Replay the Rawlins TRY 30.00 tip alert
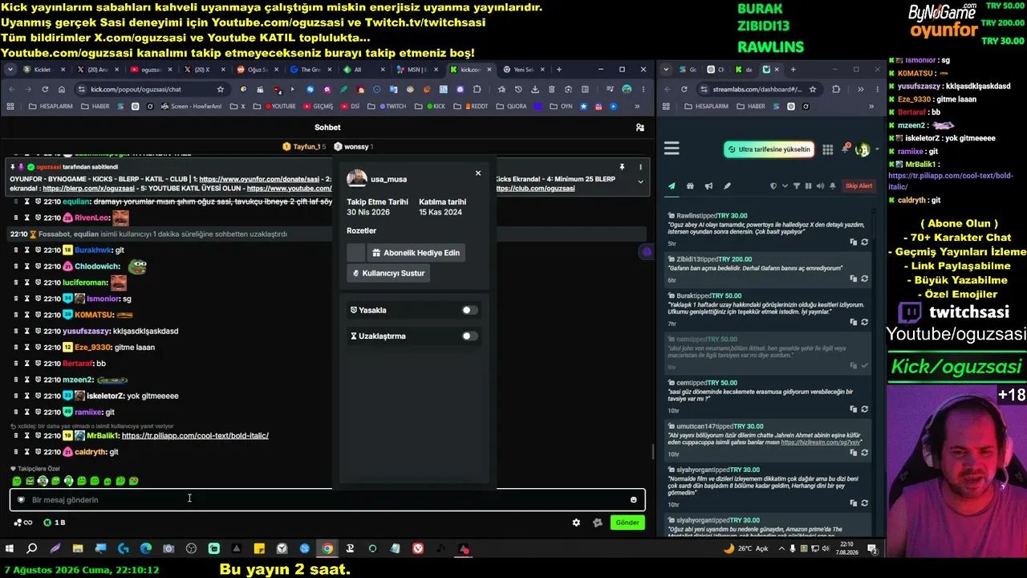This screenshot has width=1027, height=578. pos(864,242)
